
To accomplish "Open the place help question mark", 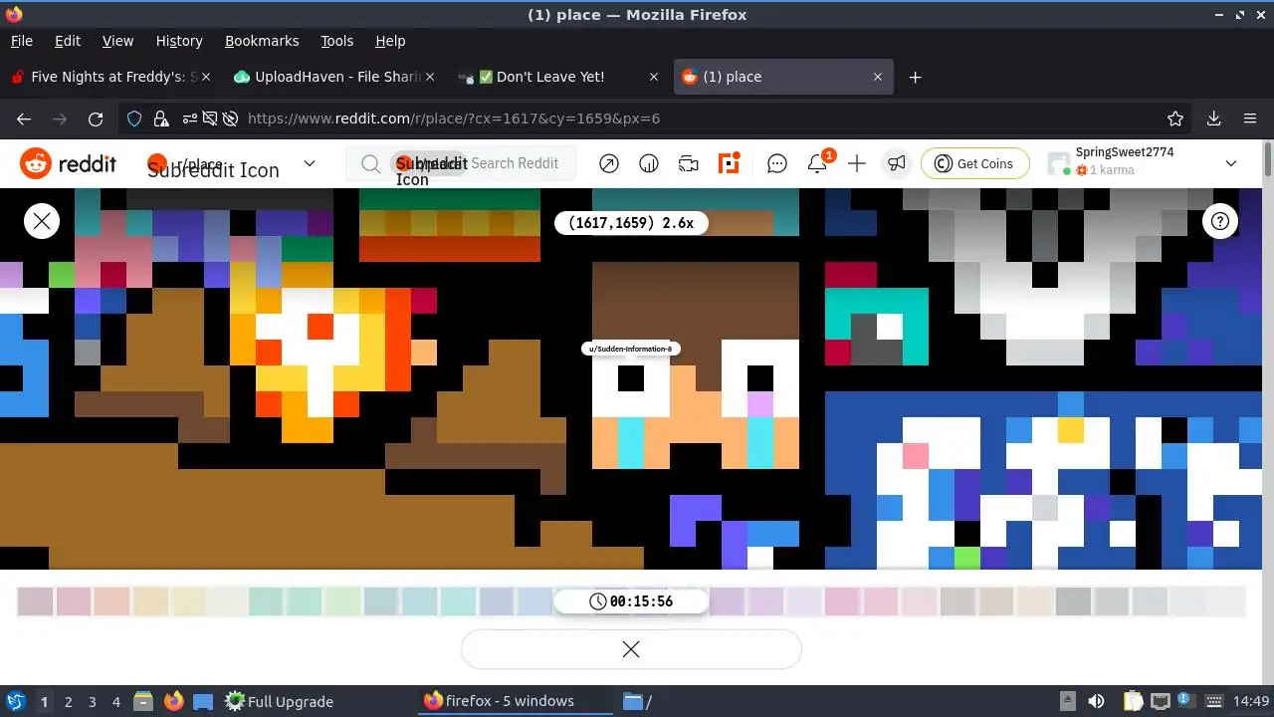I will click(x=1220, y=221).
